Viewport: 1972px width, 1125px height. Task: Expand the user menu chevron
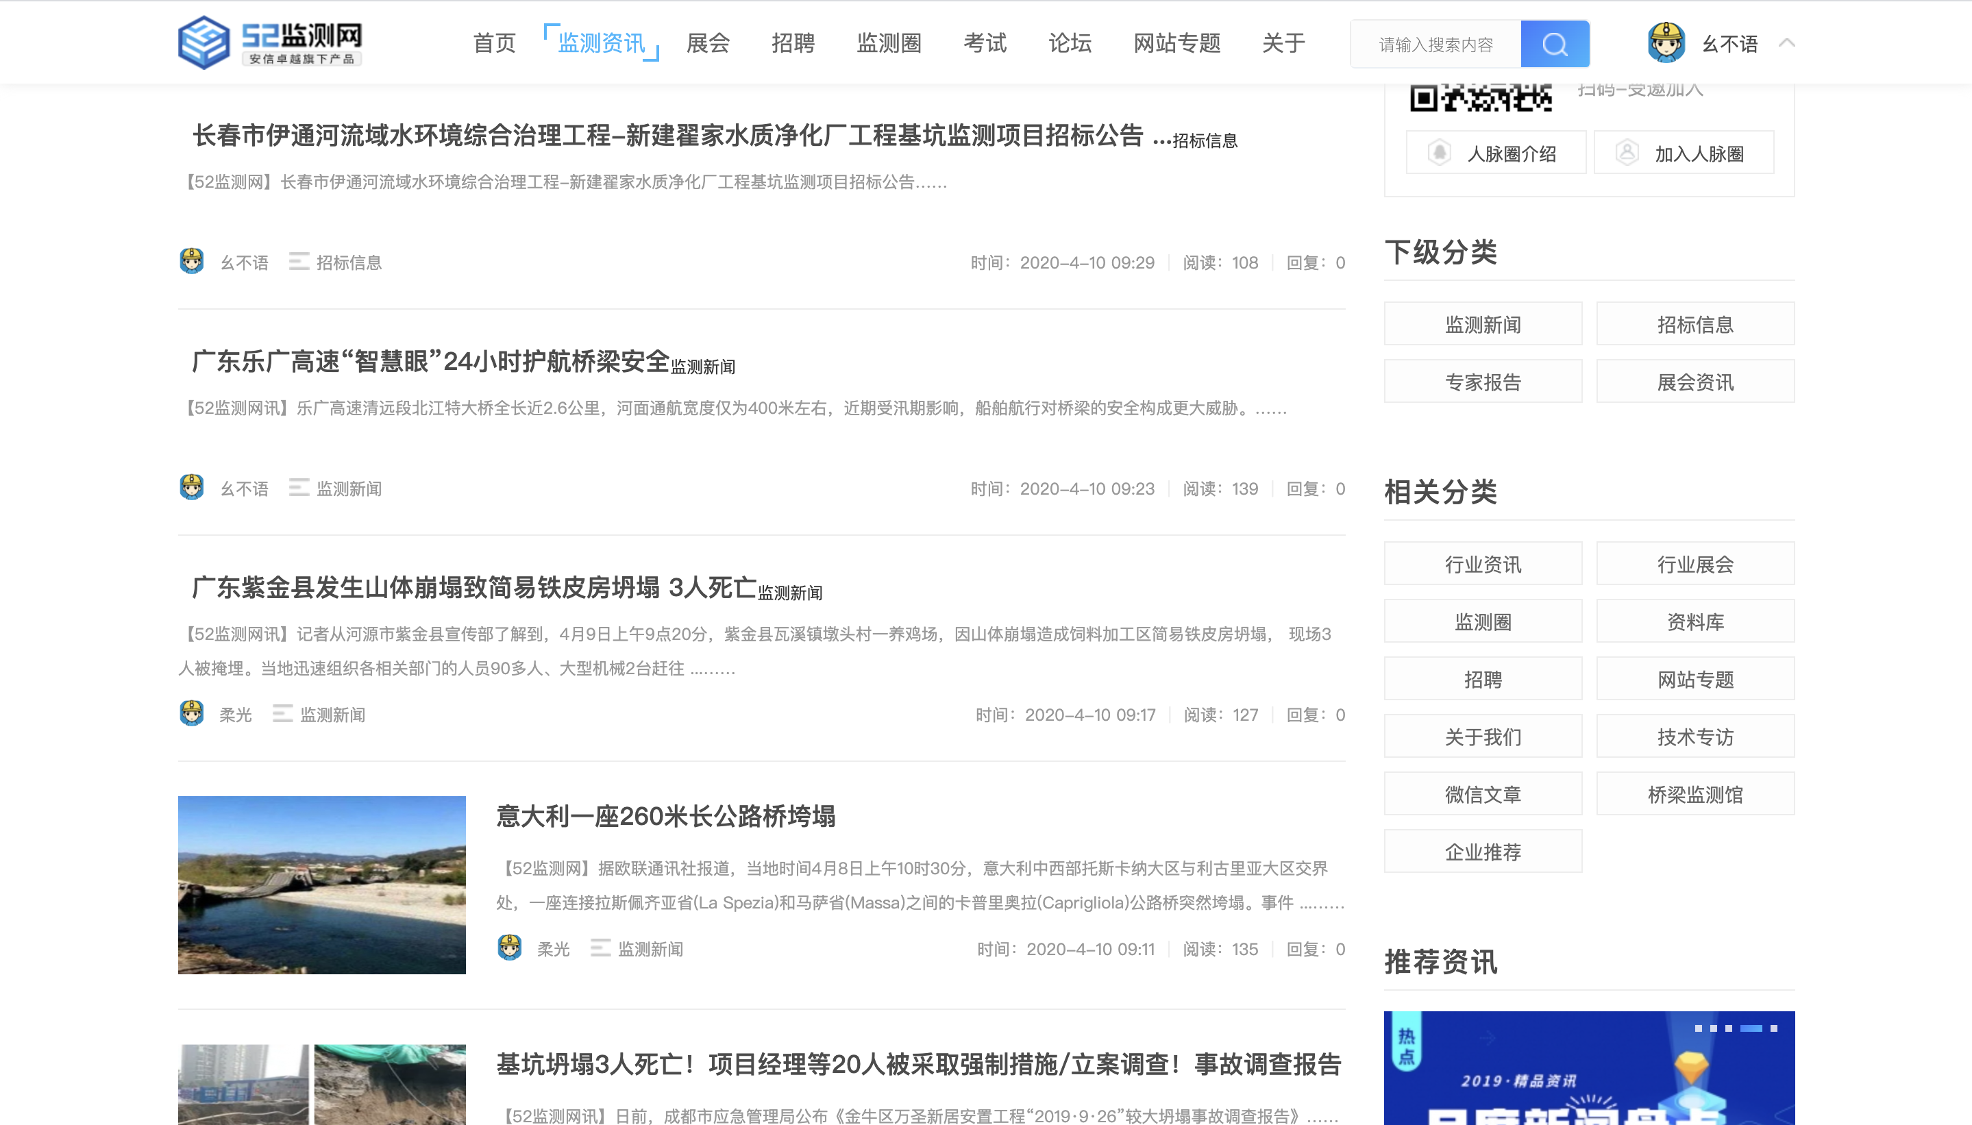coord(1786,42)
